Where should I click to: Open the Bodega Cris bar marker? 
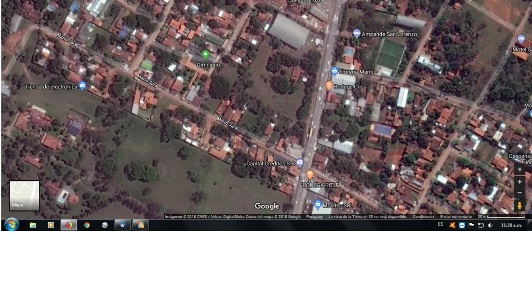point(328,85)
